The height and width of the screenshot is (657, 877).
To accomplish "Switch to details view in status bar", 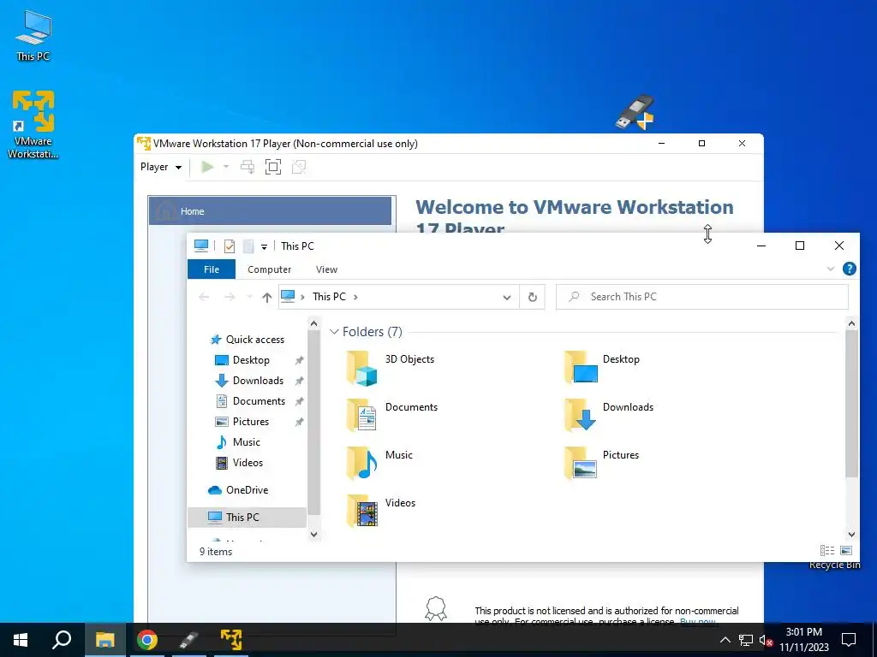I will click(x=827, y=551).
